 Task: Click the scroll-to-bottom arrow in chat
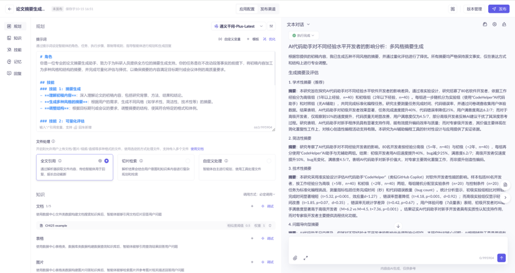398,226
